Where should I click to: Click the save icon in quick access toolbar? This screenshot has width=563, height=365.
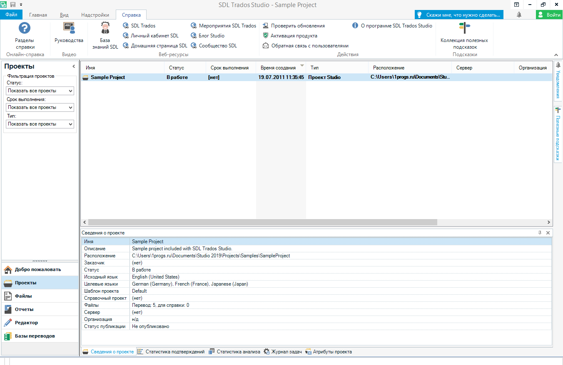(x=12, y=5)
